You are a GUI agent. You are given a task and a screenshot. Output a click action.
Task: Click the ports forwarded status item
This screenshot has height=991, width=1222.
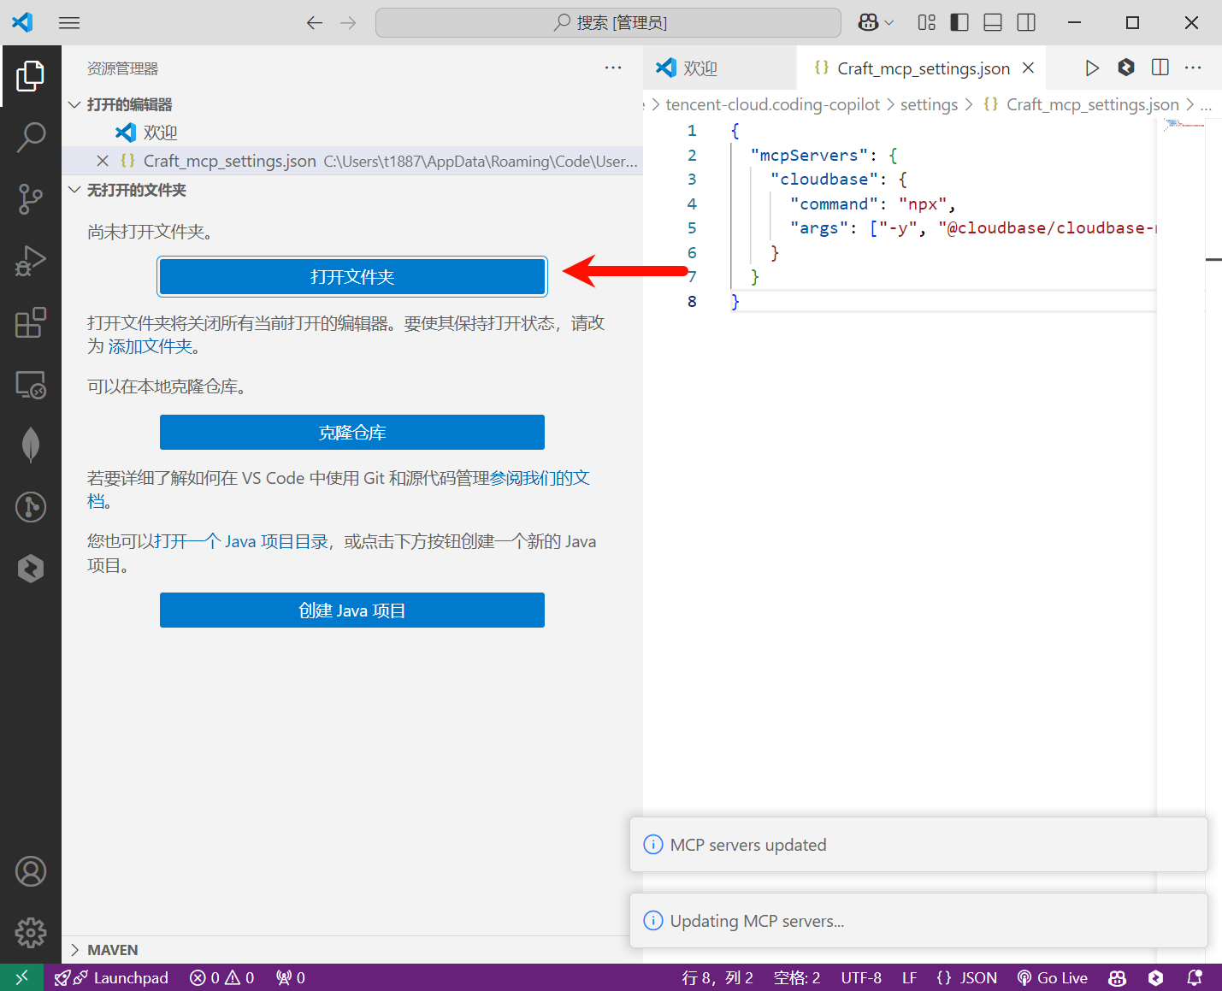(291, 977)
